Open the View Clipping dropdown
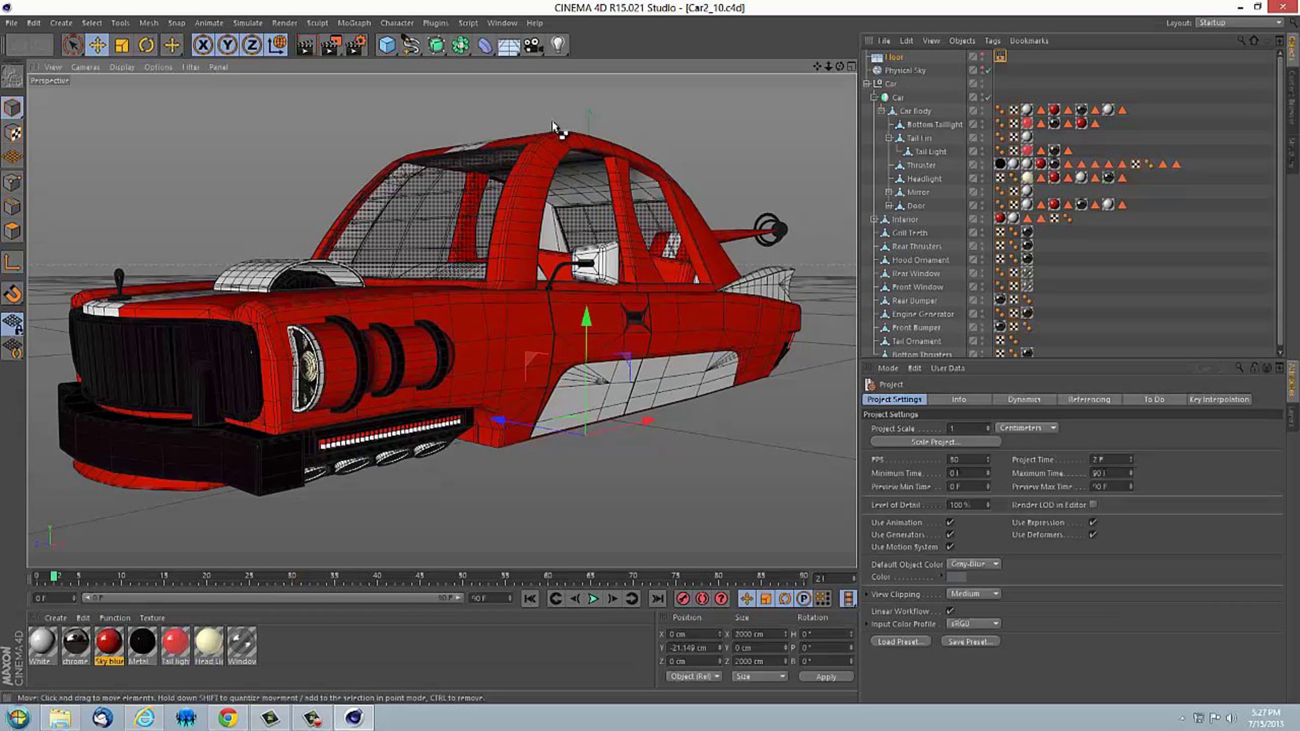This screenshot has width=1300, height=731. click(x=974, y=593)
